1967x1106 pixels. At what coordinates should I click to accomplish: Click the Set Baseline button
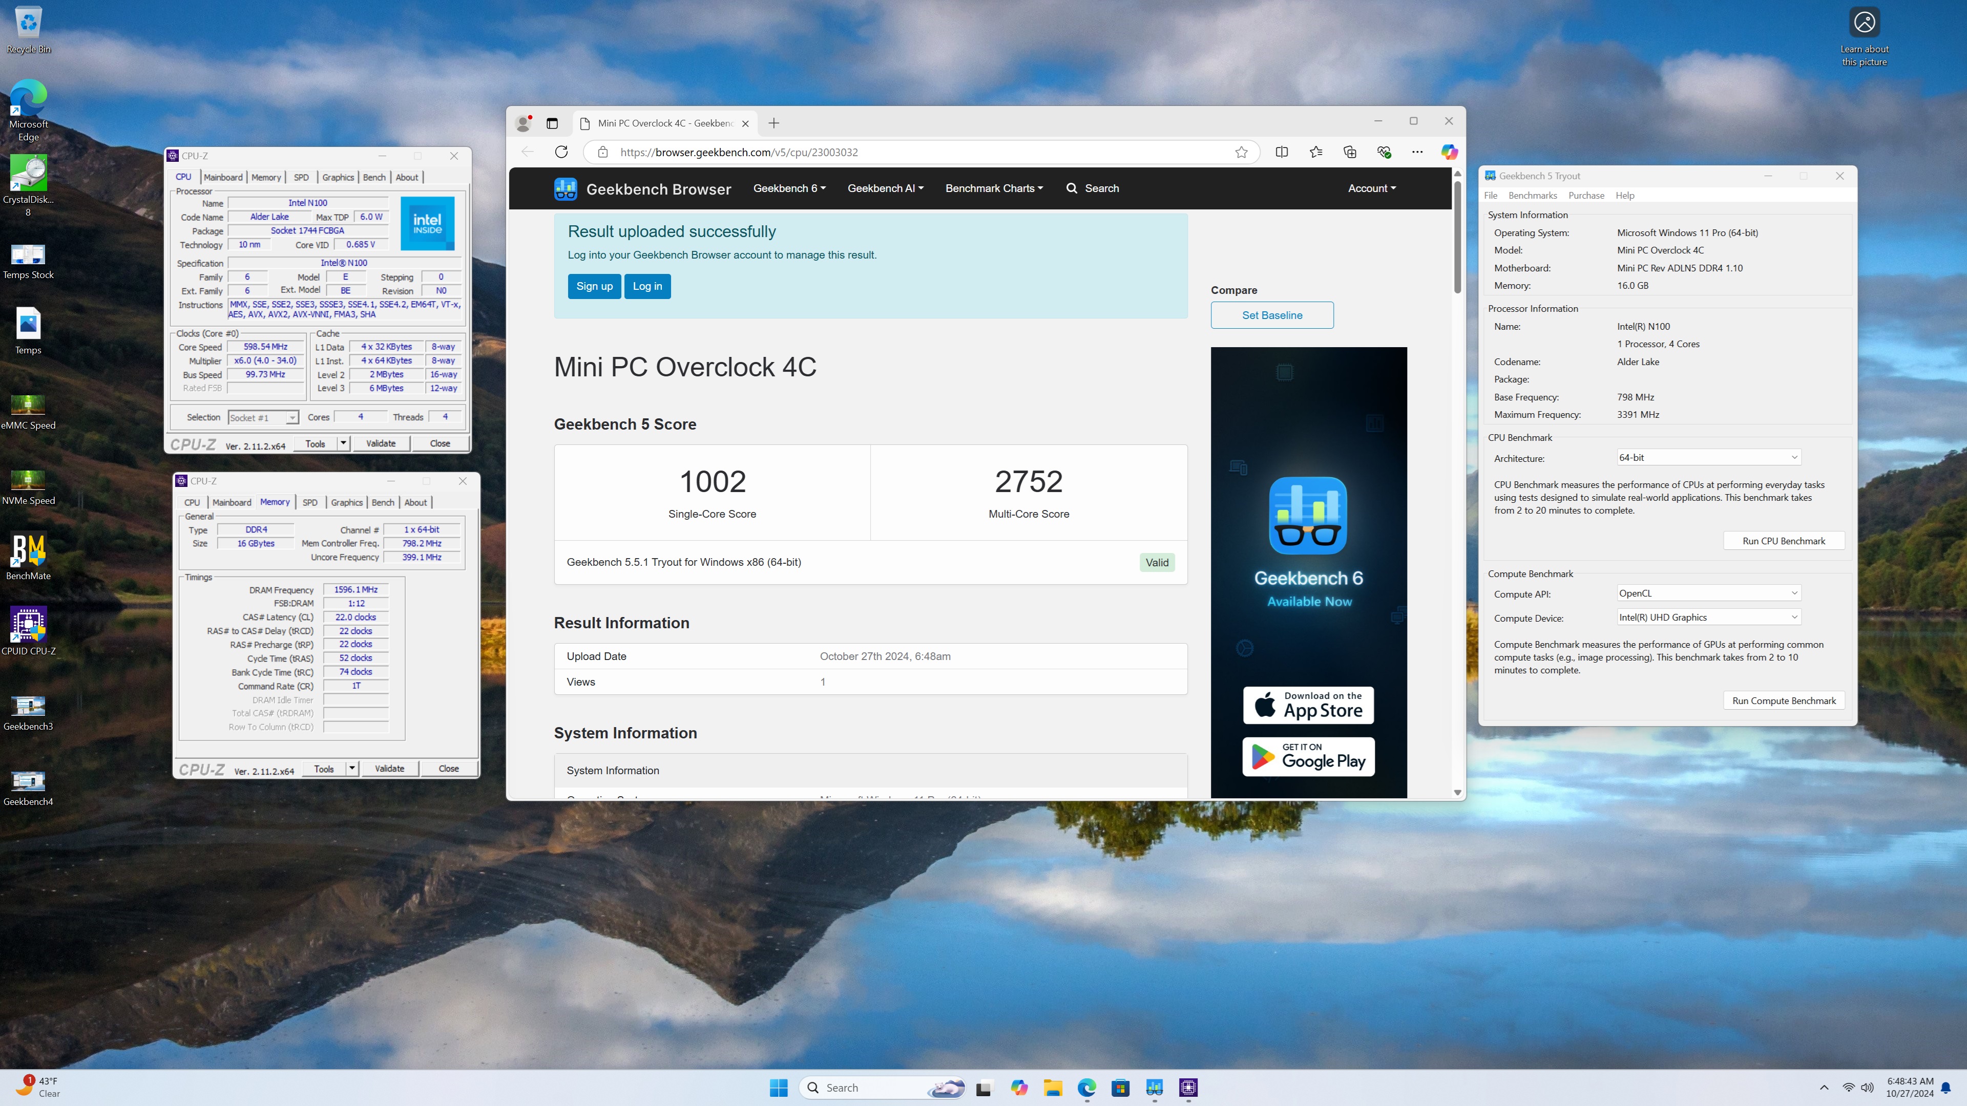[1272, 315]
